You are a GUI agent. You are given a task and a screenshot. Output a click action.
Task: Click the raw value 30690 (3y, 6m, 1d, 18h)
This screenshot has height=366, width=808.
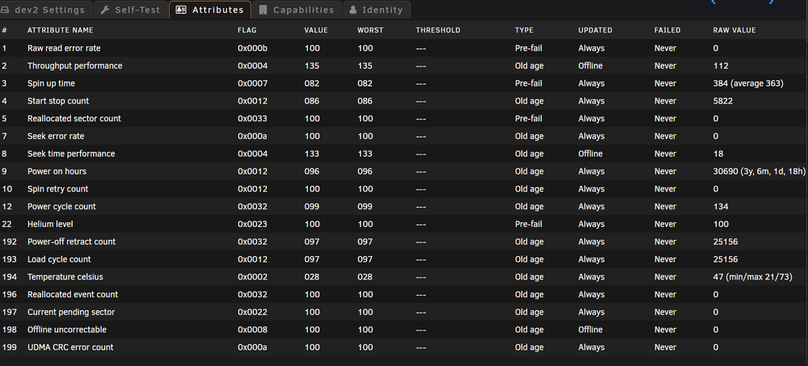coord(759,171)
